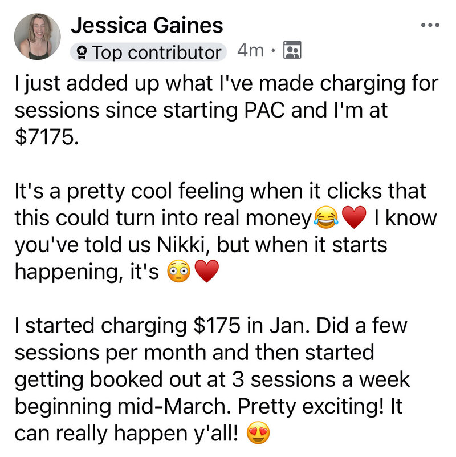Click the laughing-crying emoji after "money"
The image size is (456, 457).
(326, 217)
